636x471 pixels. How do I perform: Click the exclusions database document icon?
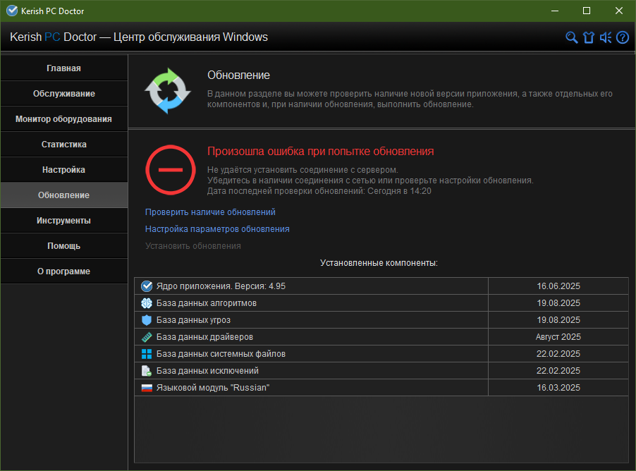click(x=147, y=371)
